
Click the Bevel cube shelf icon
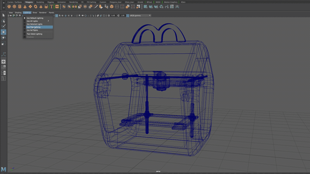coord(112,7)
